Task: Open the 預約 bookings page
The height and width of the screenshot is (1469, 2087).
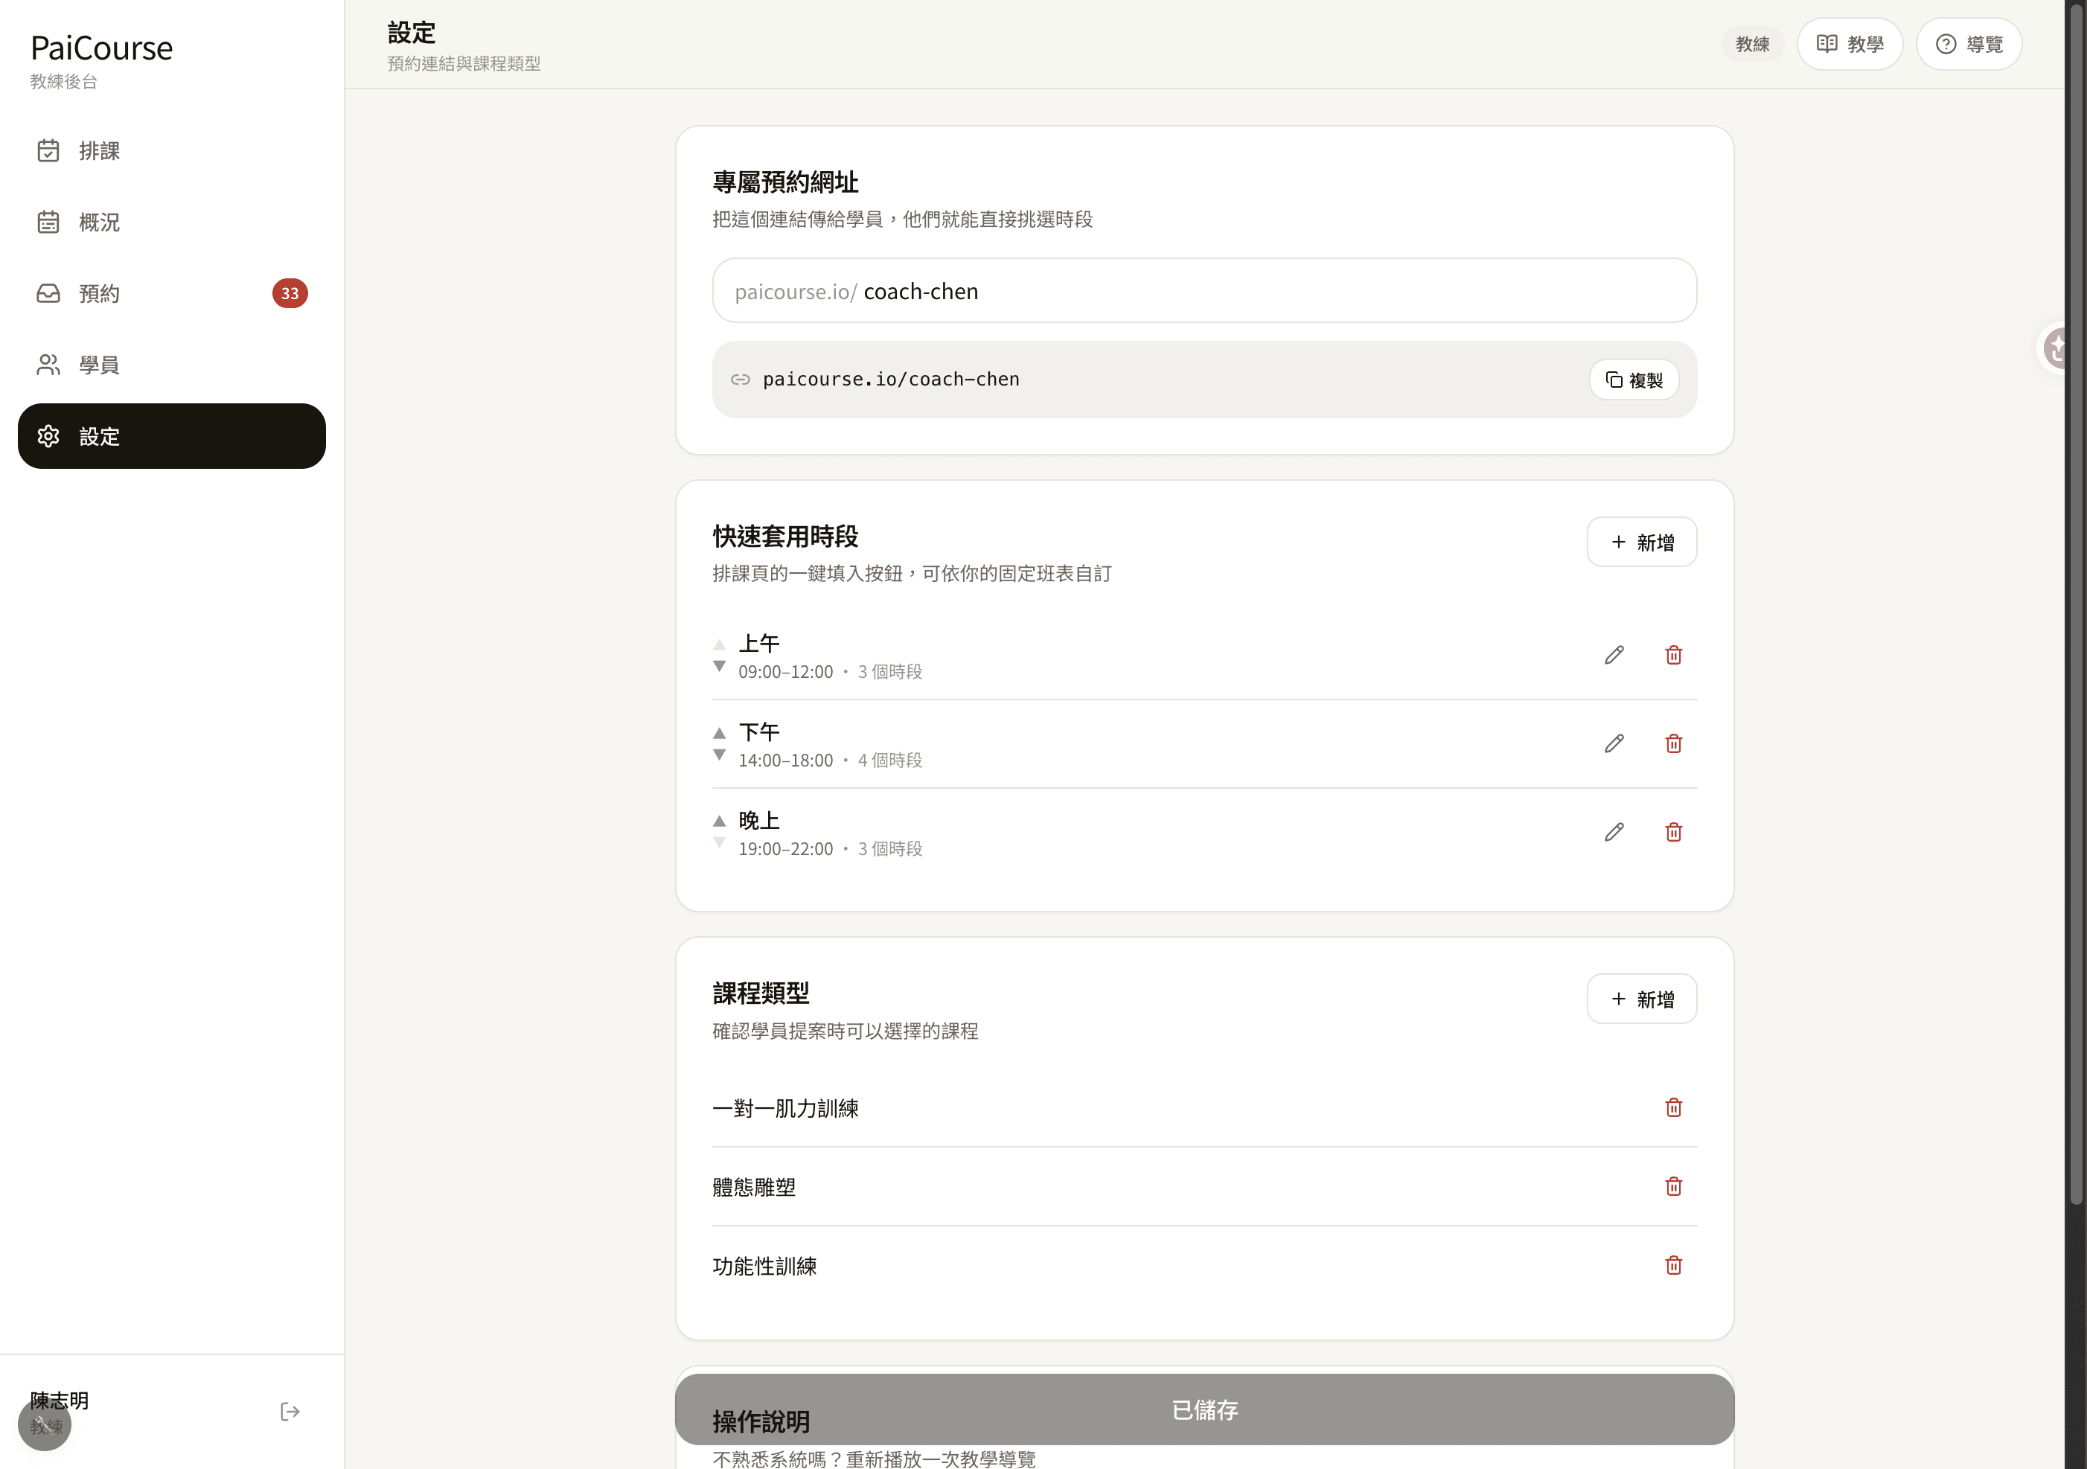Action: pyautogui.click(x=172, y=294)
